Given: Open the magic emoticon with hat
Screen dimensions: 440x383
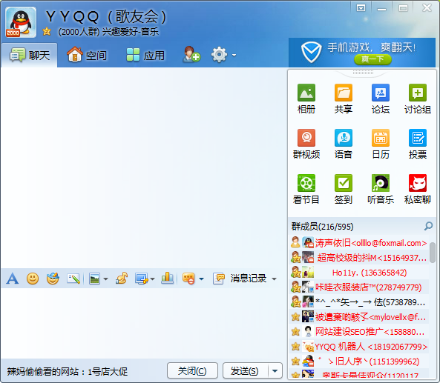Looking at the screenshot, I should click(x=53, y=279).
